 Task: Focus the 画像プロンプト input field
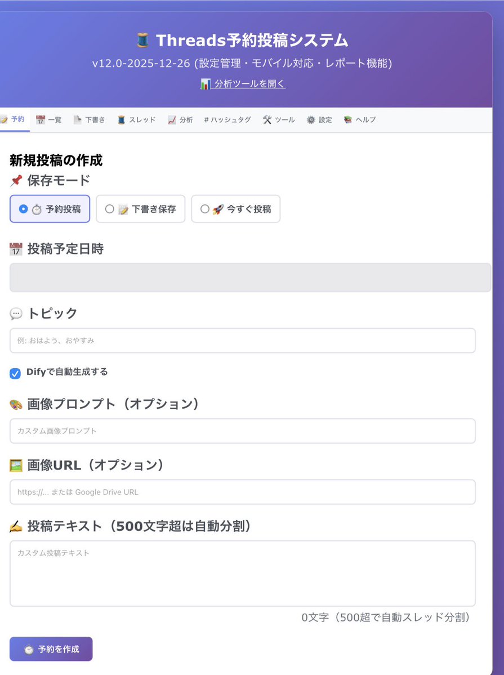[243, 431]
